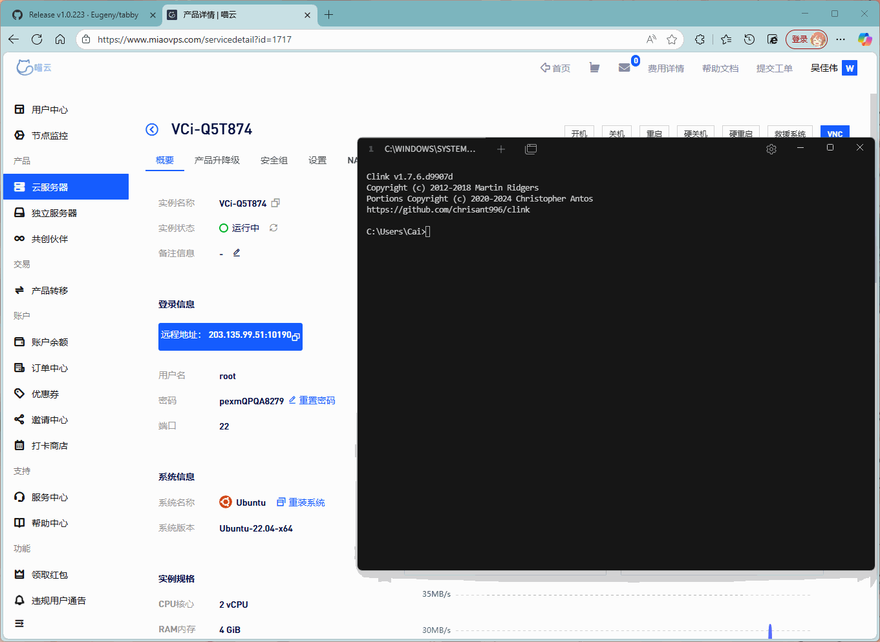Click the 喵云 cat logo
This screenshot has width=880, height=642.
(x=34, y=67)
